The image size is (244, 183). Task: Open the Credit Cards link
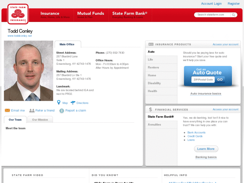195,136
